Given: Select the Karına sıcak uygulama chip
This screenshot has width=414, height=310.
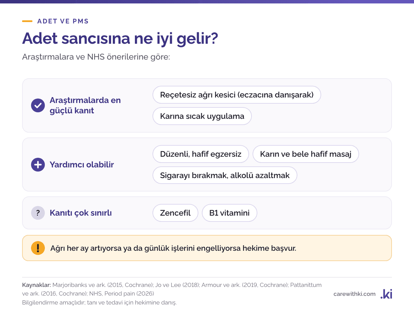Looking at the screenshot, I should point(202,116).
